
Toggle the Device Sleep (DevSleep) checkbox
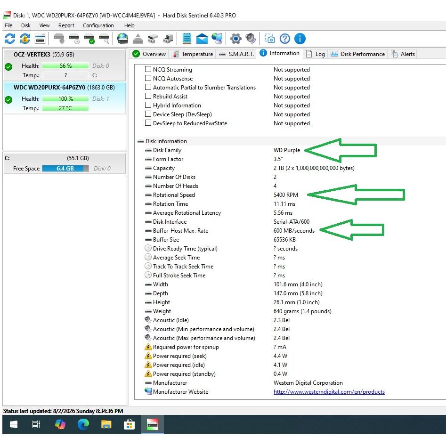click(148, 114)
